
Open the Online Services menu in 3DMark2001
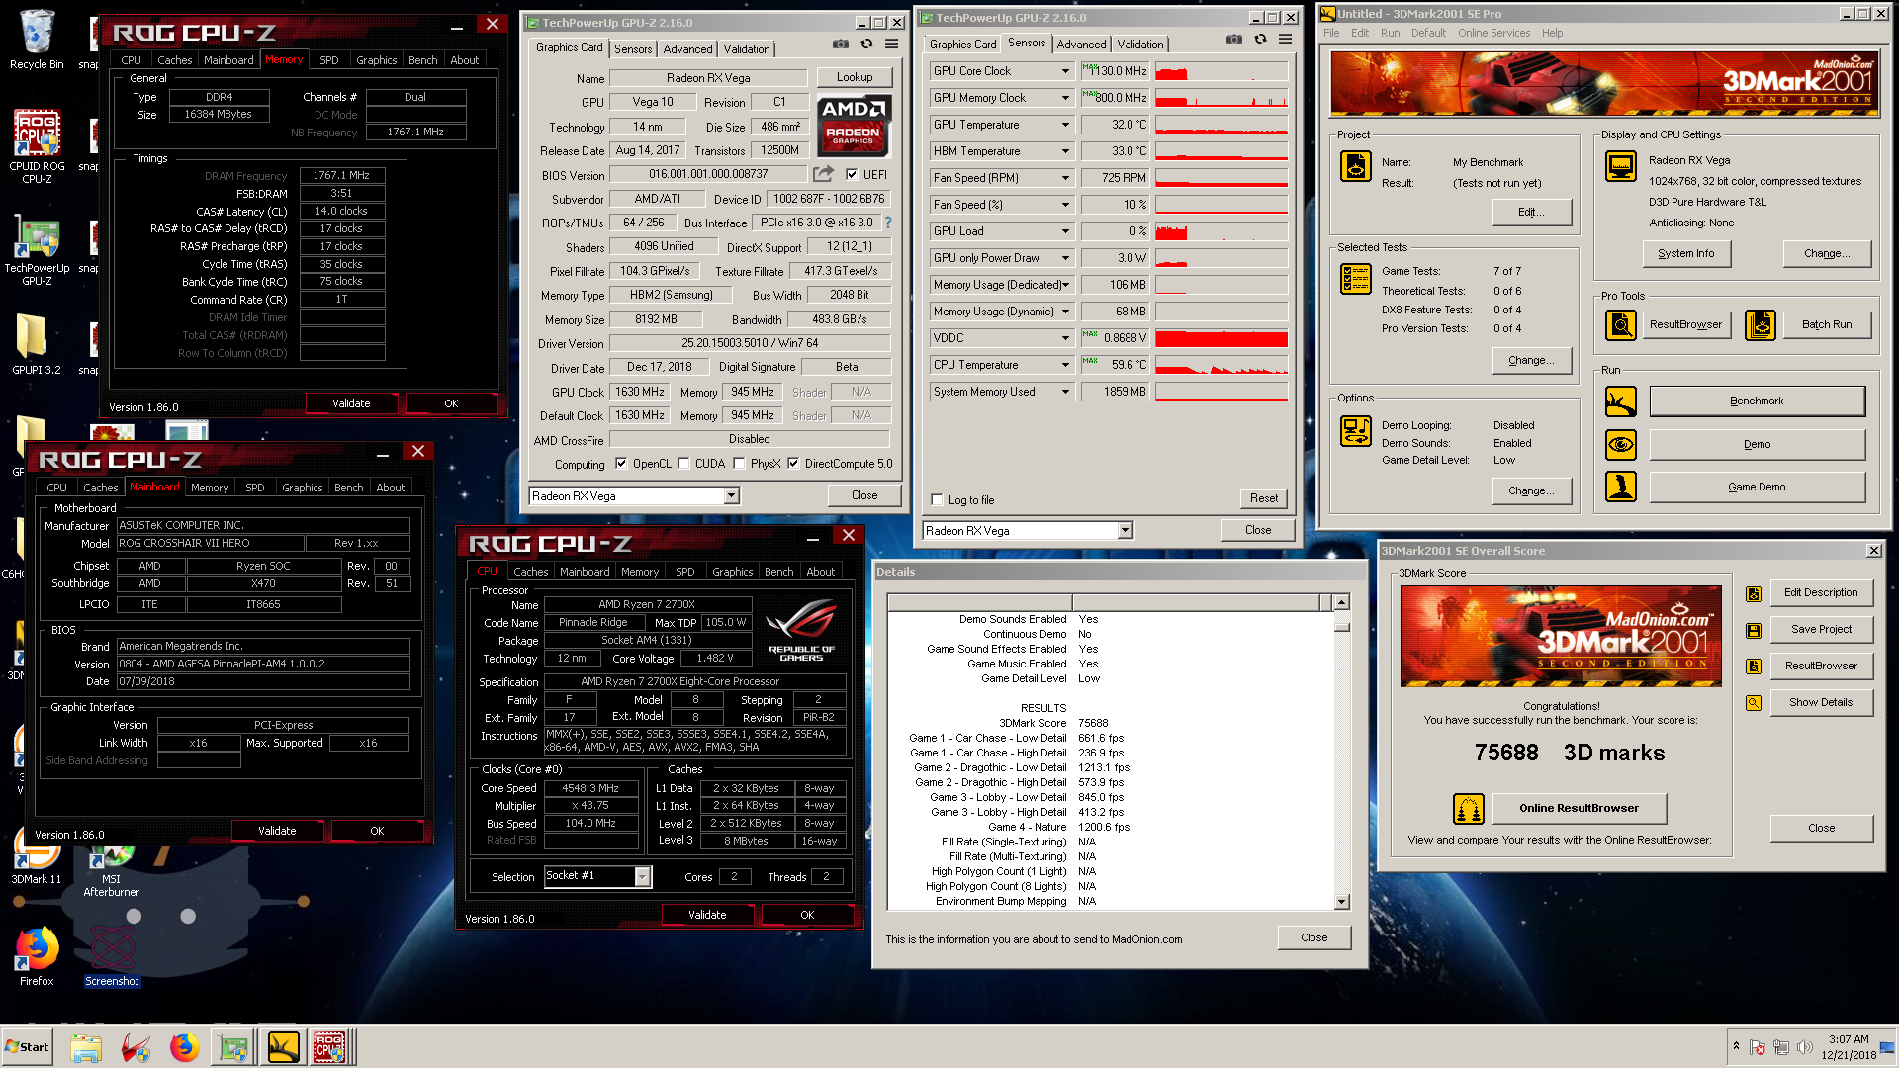(x=1493, y=33)
